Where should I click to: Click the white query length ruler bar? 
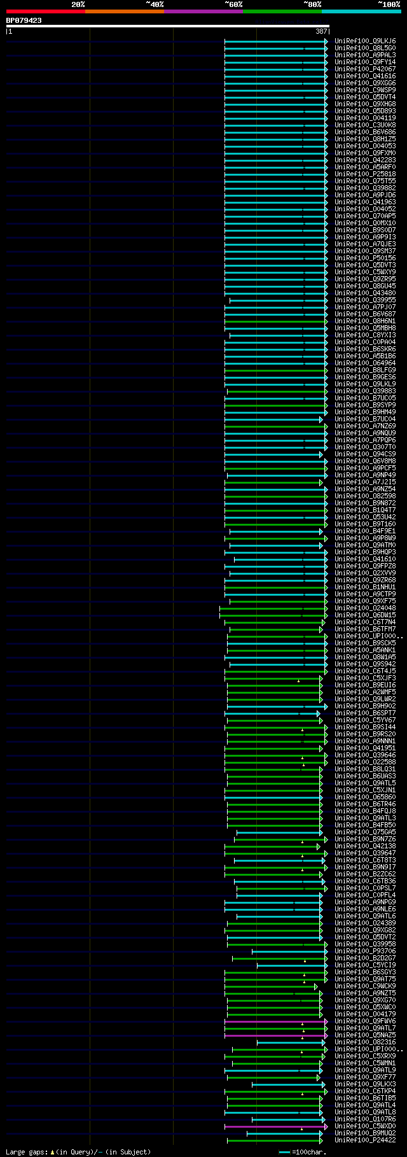(168, 26)
